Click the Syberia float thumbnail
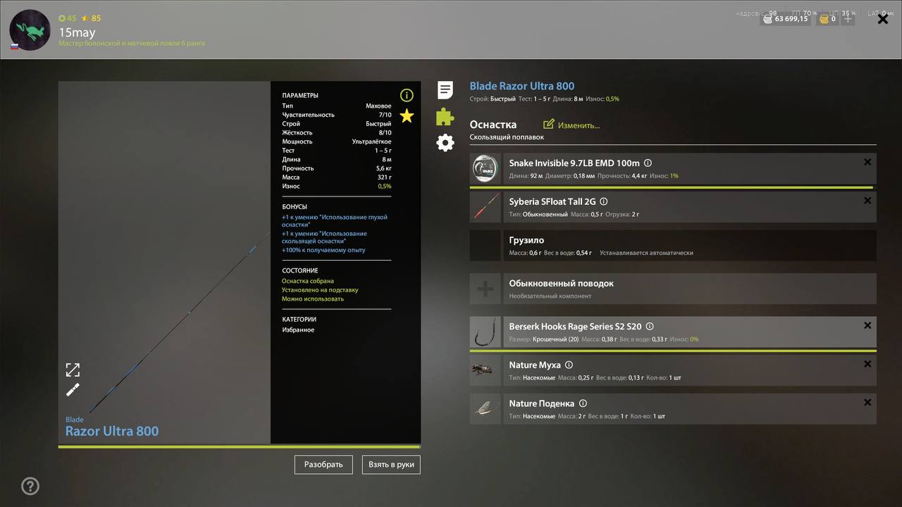 click(x=486, y=207)
